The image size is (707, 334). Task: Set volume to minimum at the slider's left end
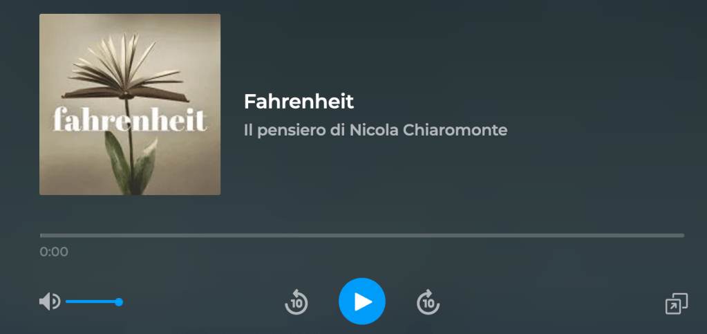67,301
